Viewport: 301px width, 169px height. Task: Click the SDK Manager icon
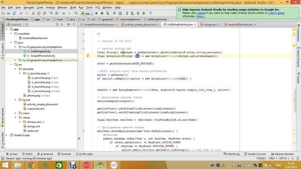point(138,13)
